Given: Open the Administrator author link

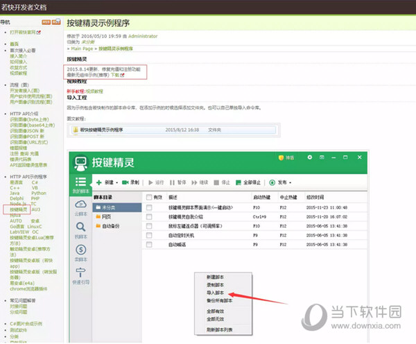Looking at the screenshot, I should [143, 36].
